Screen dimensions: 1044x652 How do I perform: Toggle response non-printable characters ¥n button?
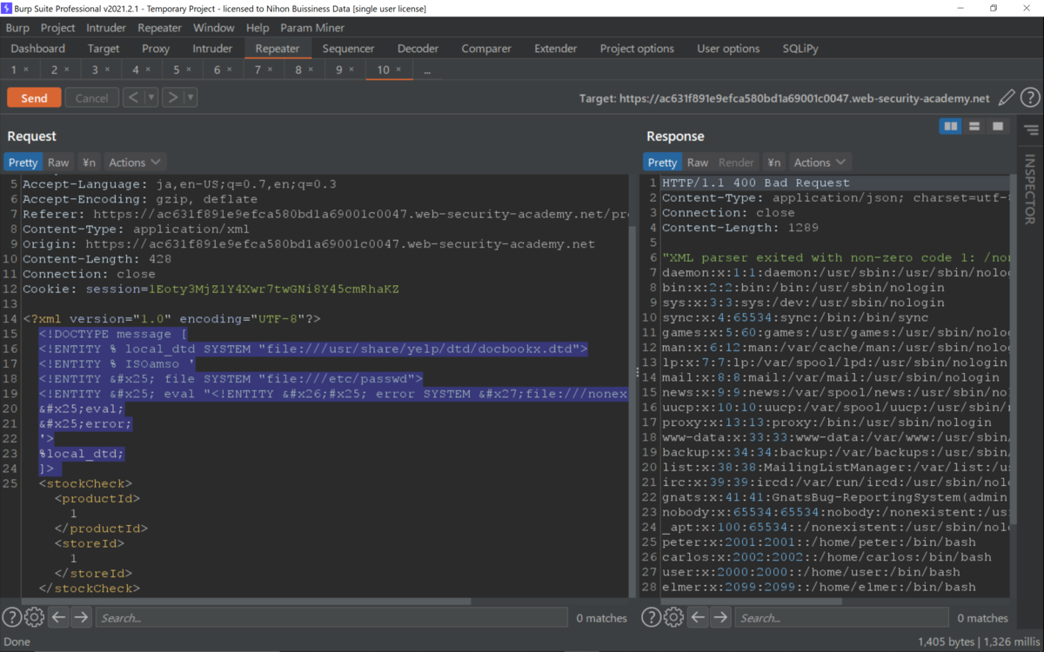coord(773,163)
